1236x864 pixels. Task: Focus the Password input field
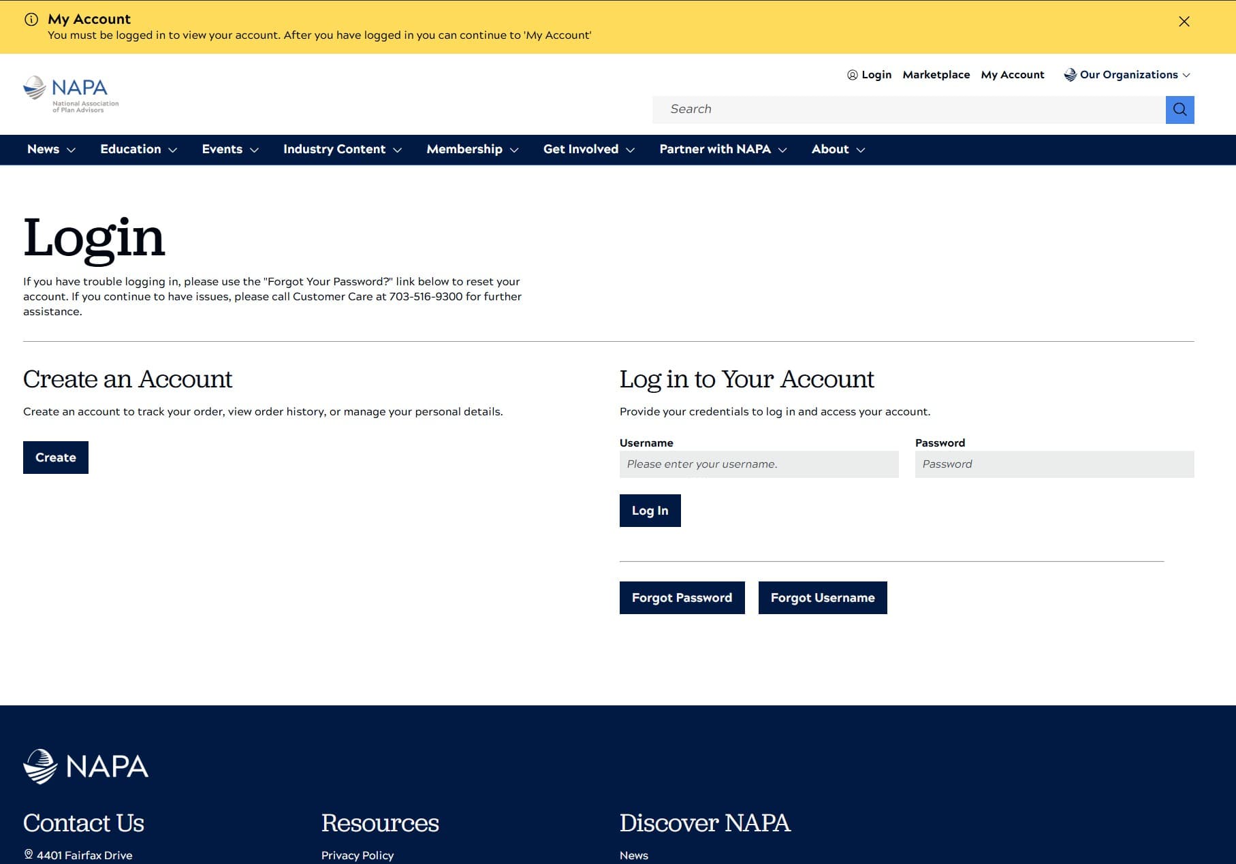point(1055,464)
